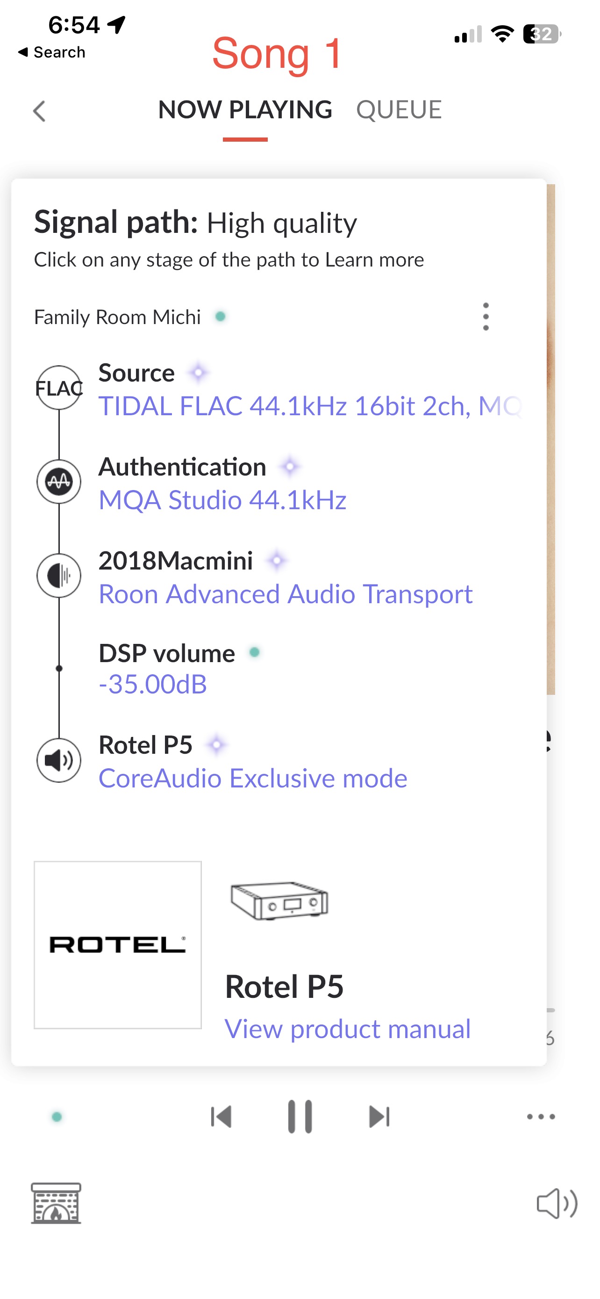Tap the Rotel logo thumbnail

pyautogui.click(x=118, y=945)
